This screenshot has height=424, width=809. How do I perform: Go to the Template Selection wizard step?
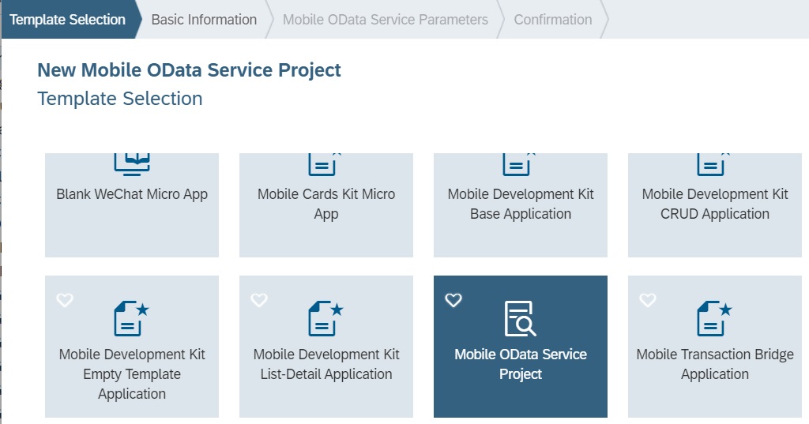(x=68, y=20)
